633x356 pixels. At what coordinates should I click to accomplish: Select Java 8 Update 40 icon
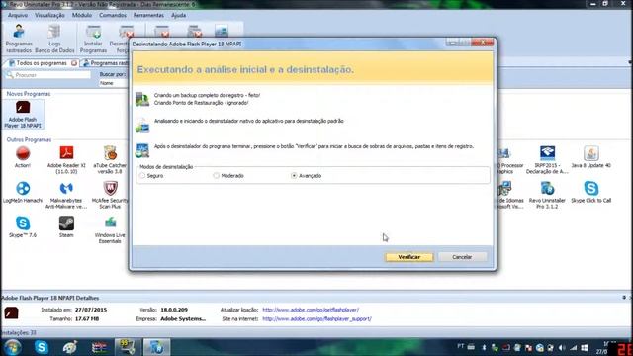tap(591, 157)
